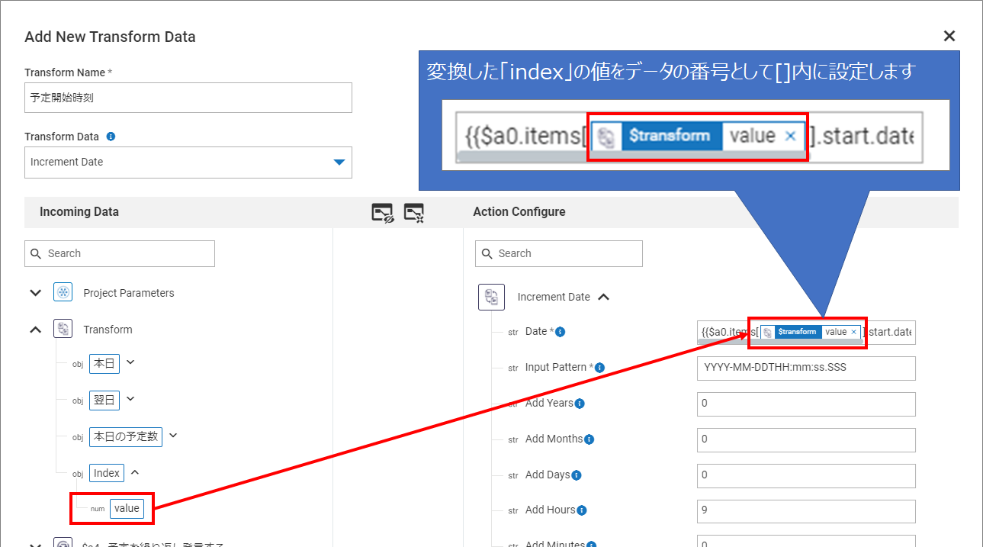The width and height of the screenshot is (983, 547).
Task: Click the Add Years info icon
Action: (580, 404)
